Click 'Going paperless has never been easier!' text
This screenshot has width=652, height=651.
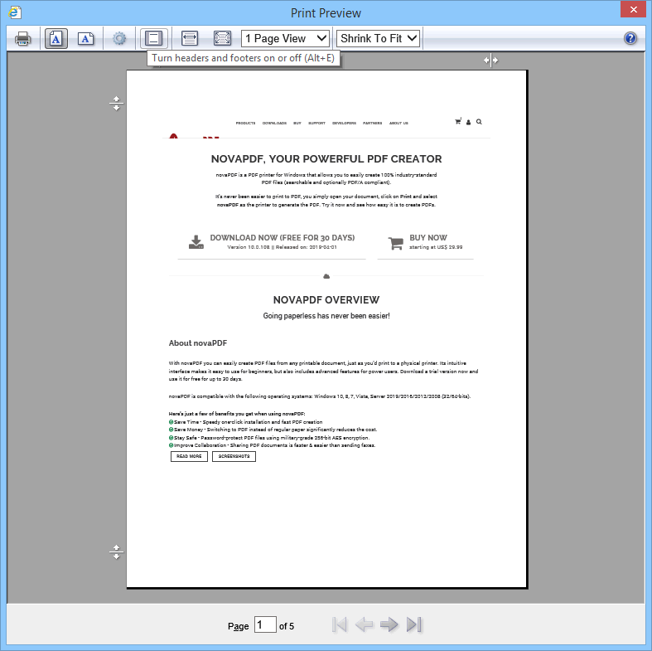(326, 316)
